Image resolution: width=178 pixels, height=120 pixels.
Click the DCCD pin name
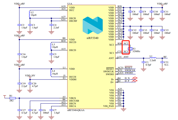click(73, 42)
